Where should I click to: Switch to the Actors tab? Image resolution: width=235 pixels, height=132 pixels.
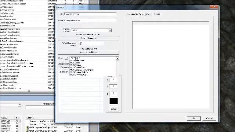coord(157,14)
